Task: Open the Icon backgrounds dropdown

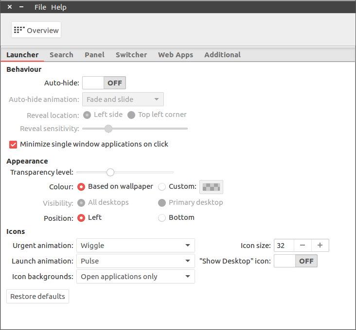Action: coord(136,276)
